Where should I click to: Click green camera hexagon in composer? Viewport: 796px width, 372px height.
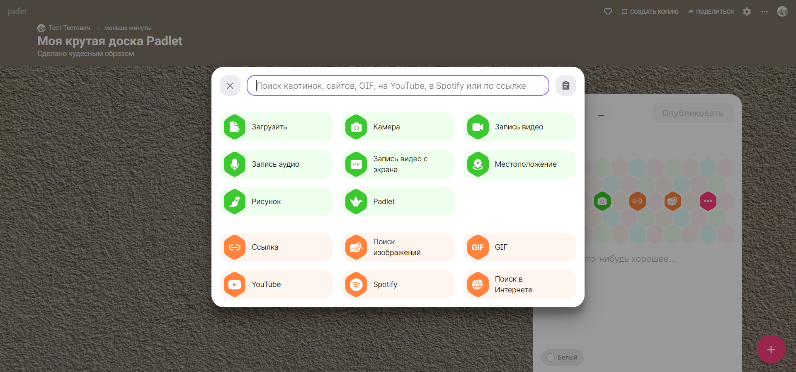[x=602, y=201]
